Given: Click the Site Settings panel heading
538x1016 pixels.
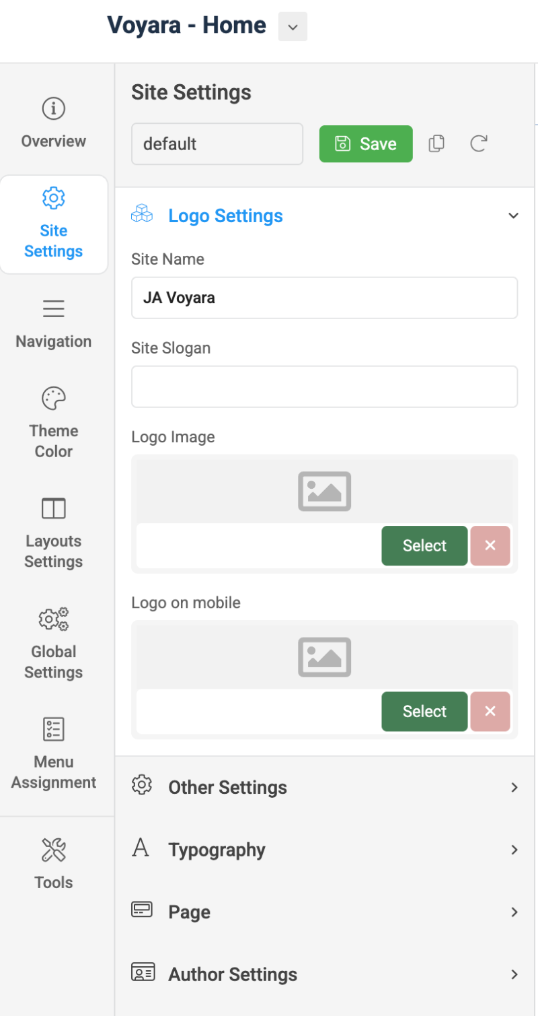Looking at the screenshot, I should [x=191, y=92].
